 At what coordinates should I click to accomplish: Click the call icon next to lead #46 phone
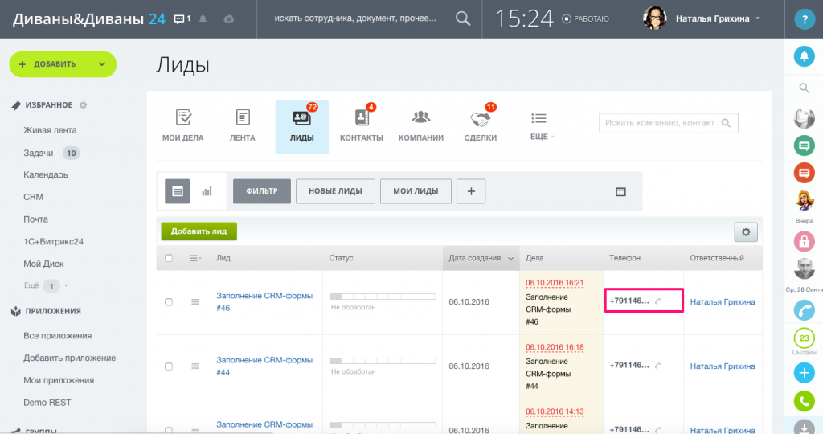[658, 301]
